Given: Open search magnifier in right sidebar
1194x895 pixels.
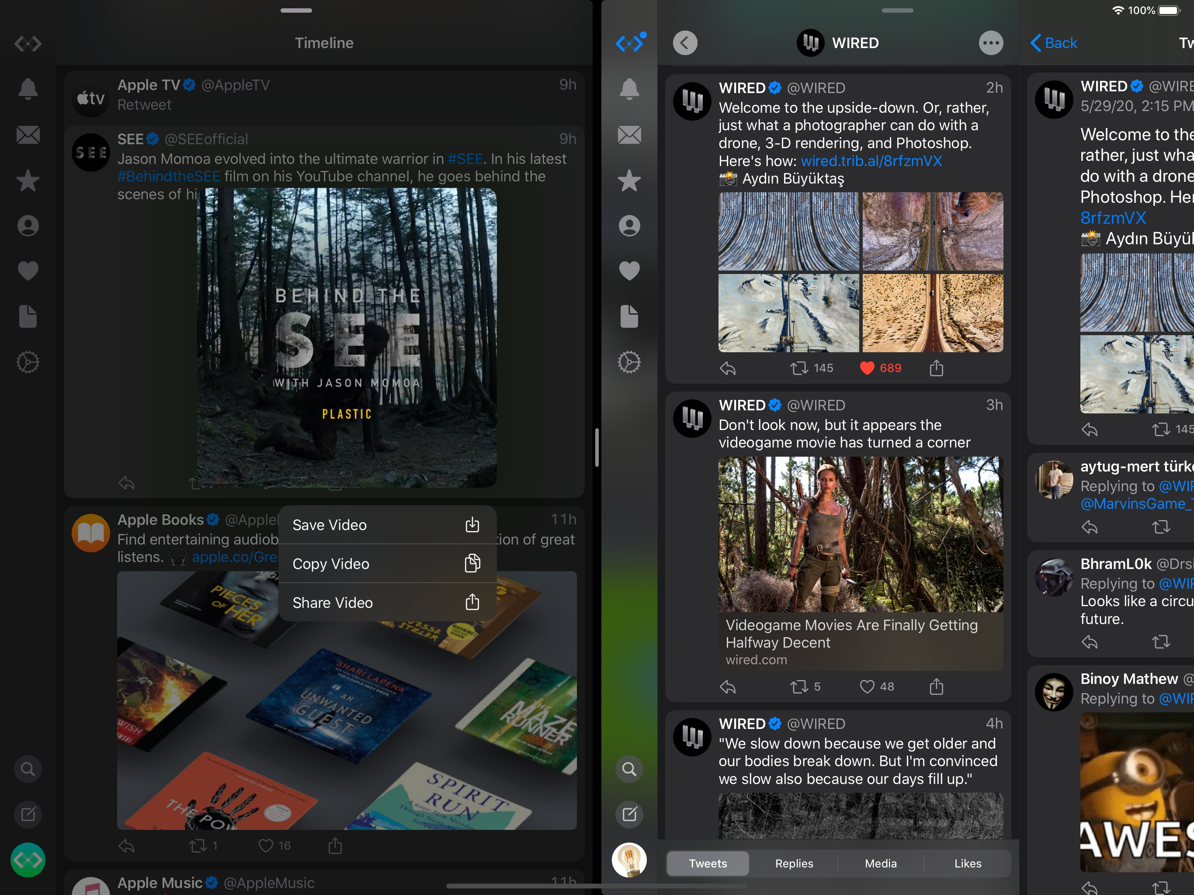Looking at the screenshot, I should pos(629,769).
